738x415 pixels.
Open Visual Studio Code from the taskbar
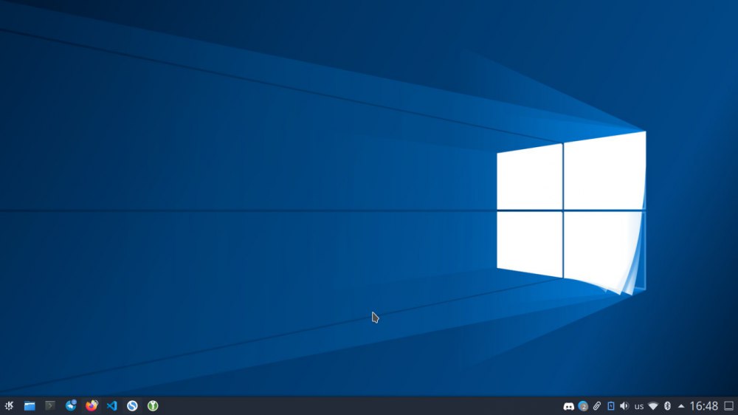[x=111, y=405]
